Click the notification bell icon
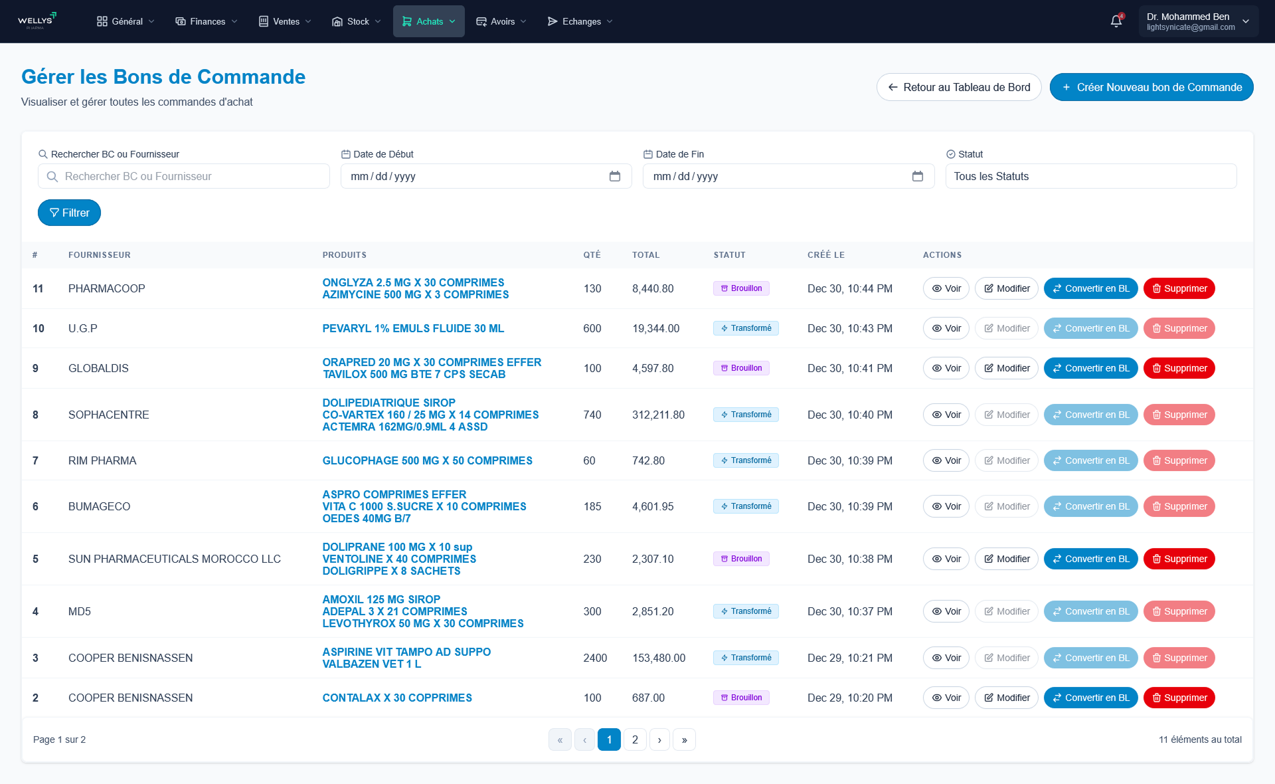Image resolution: width=1275 pixels, height=784 pixels. (1116, 21)
